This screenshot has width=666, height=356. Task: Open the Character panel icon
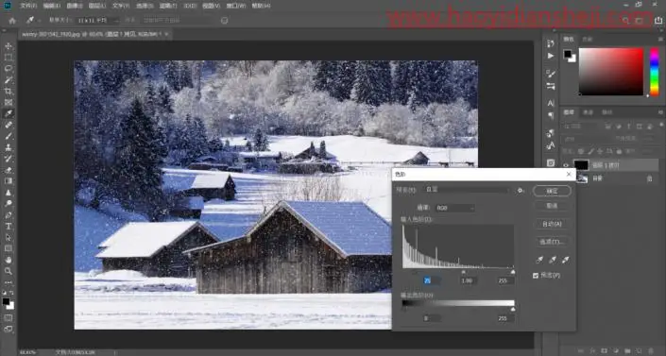pos(551,103)
